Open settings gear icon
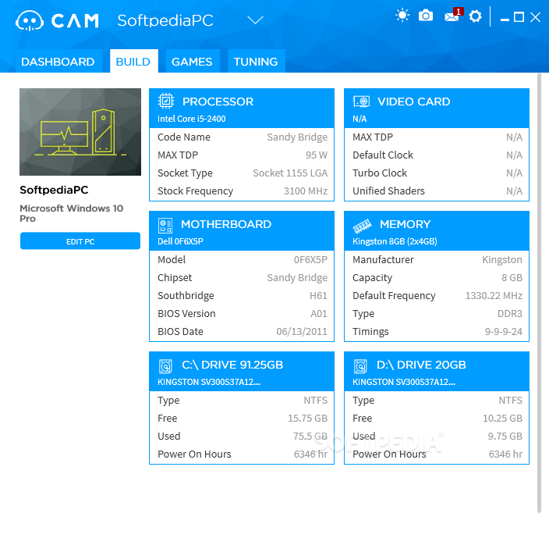Image resolution: width=549 pixels, height=556 pixels. tap(475, 16)
